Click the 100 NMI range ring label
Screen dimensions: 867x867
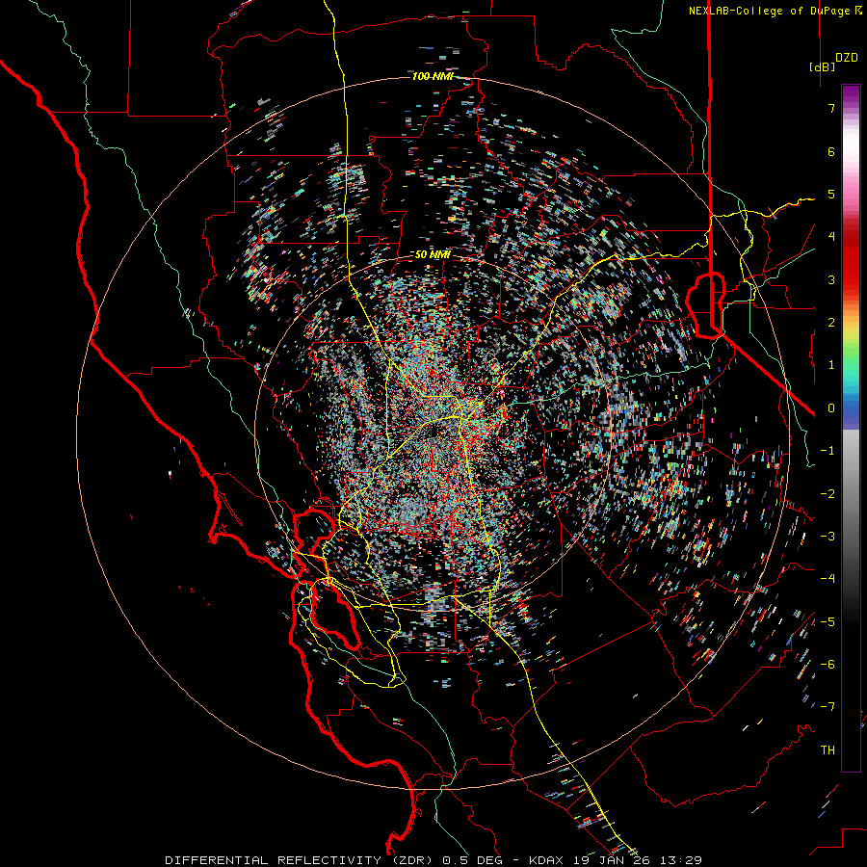[x=433, y=76]
